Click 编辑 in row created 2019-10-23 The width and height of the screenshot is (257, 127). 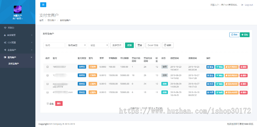coord(220,67)
